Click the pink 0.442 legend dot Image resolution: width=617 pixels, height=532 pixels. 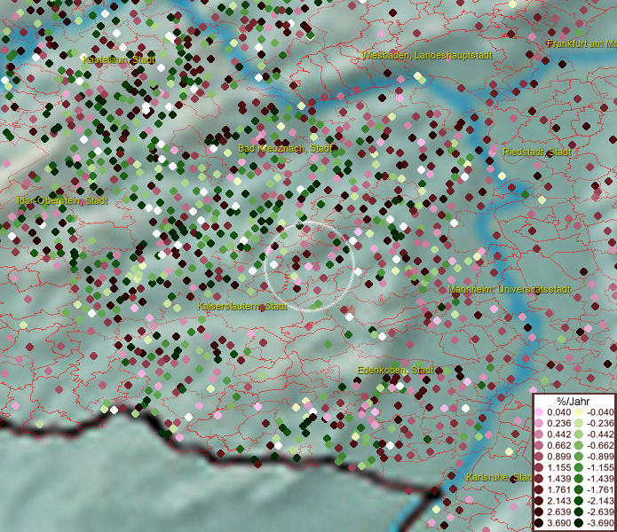(539, 434)
